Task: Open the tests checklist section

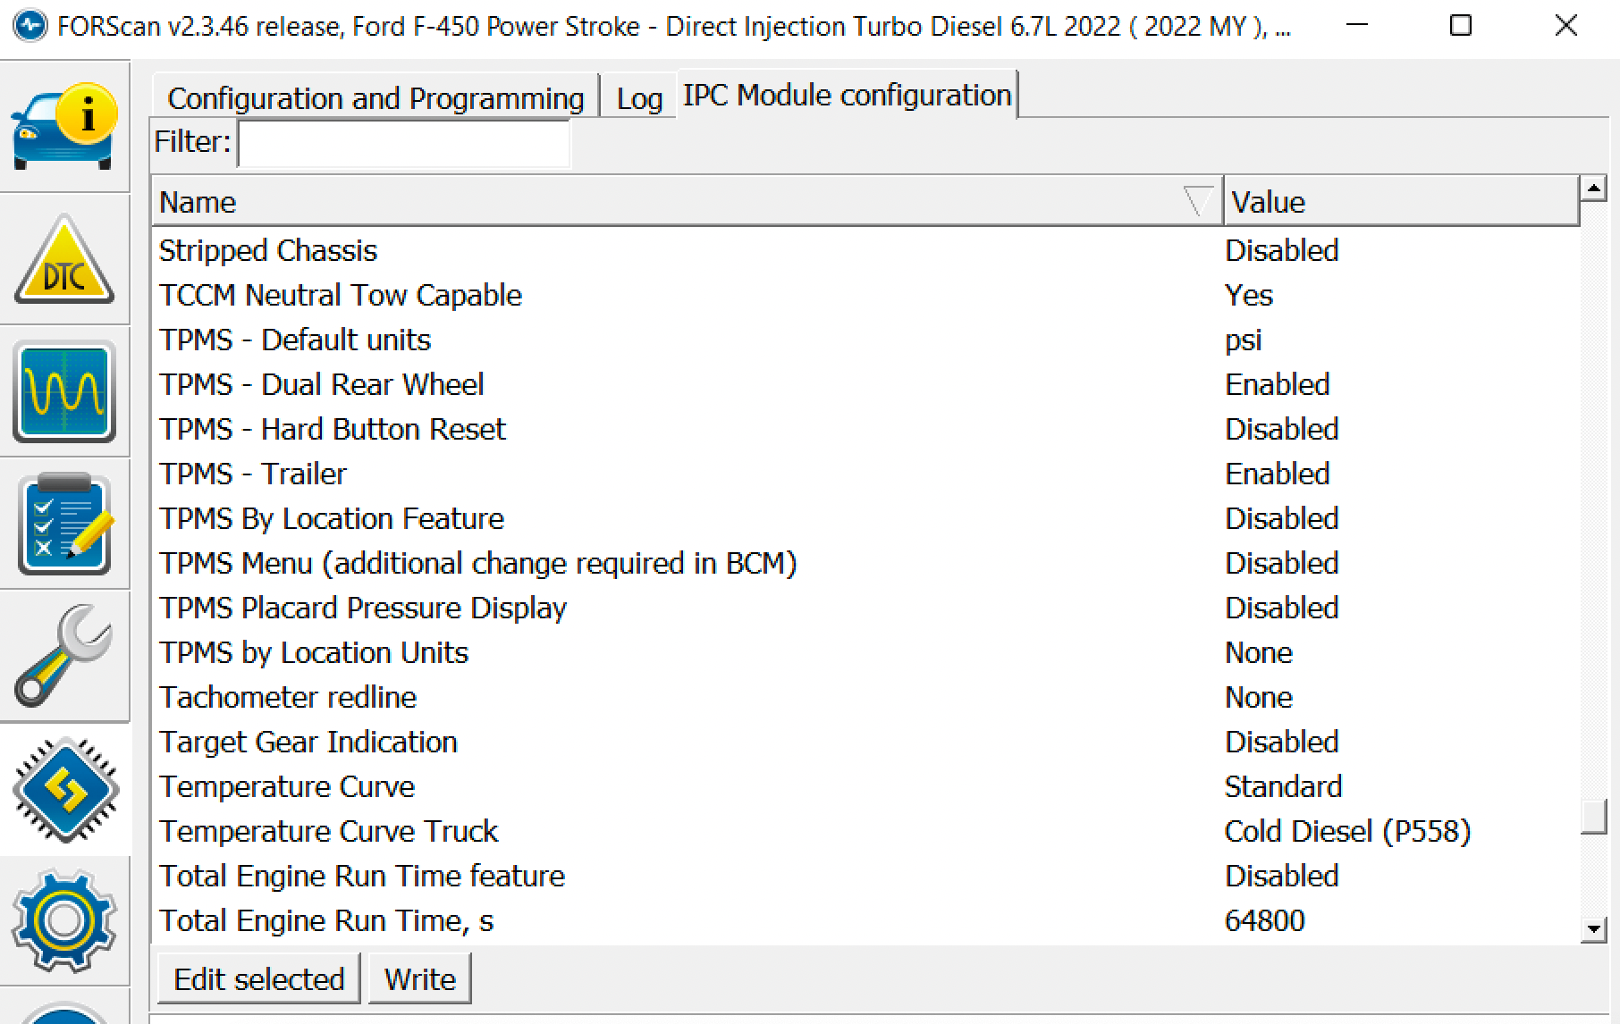Action: (x=64, y=525)
